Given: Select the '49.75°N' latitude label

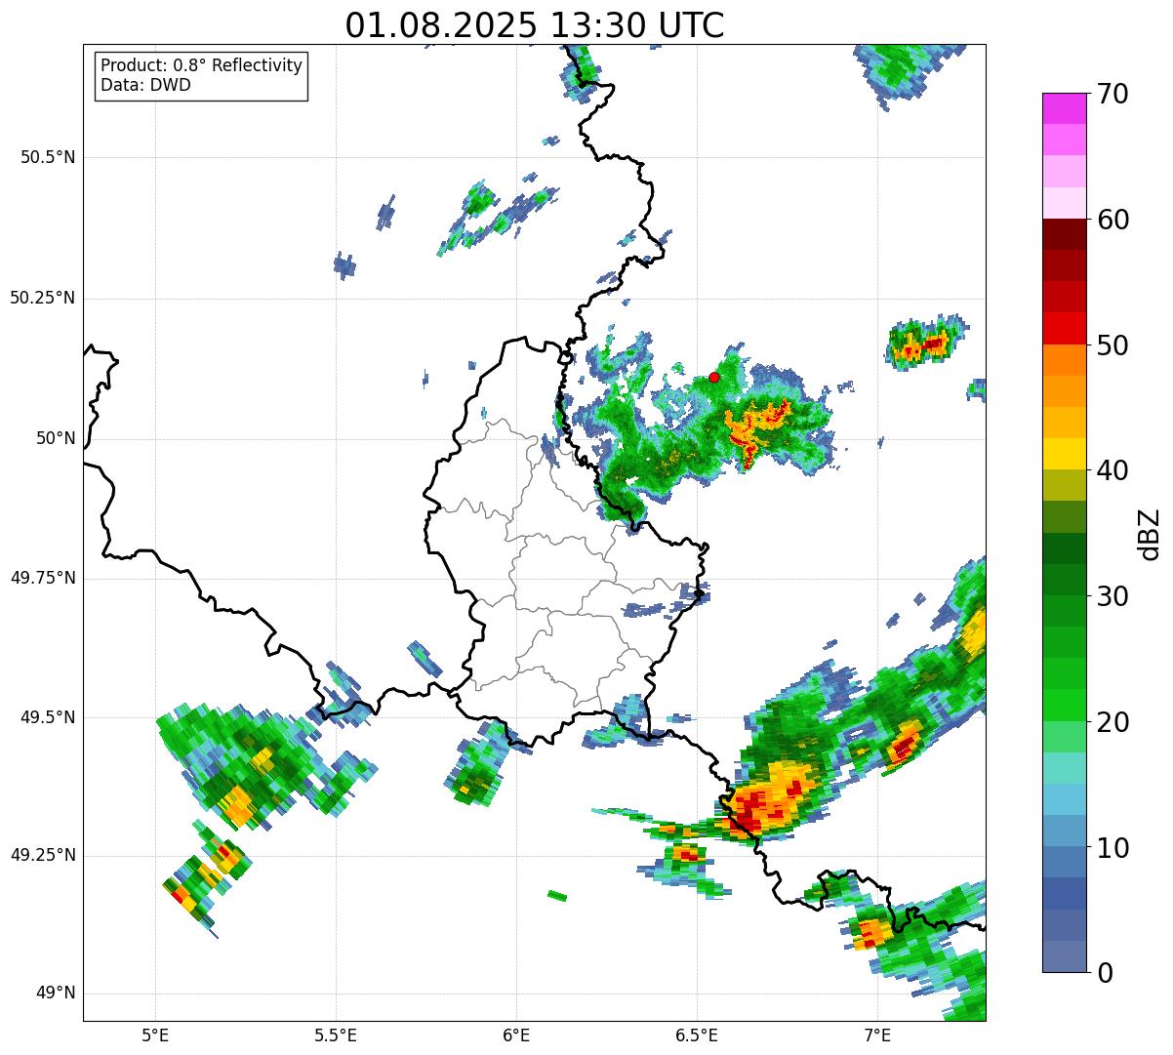Looking at the screenshot, I should [42, 578].
